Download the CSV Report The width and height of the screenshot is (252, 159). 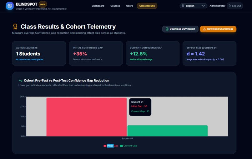(180, 29)
